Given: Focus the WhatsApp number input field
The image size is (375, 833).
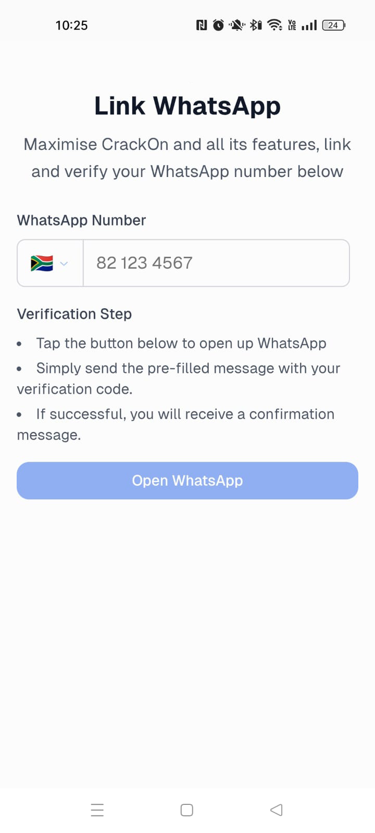Looking at the screenshot, I should 216,263.
